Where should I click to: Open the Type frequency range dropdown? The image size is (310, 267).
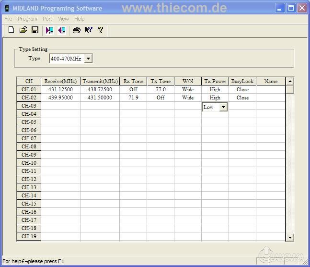tap(88, 59)
